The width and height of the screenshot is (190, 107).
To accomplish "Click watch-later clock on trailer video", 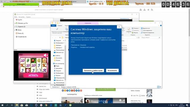I will pos(120,100).
